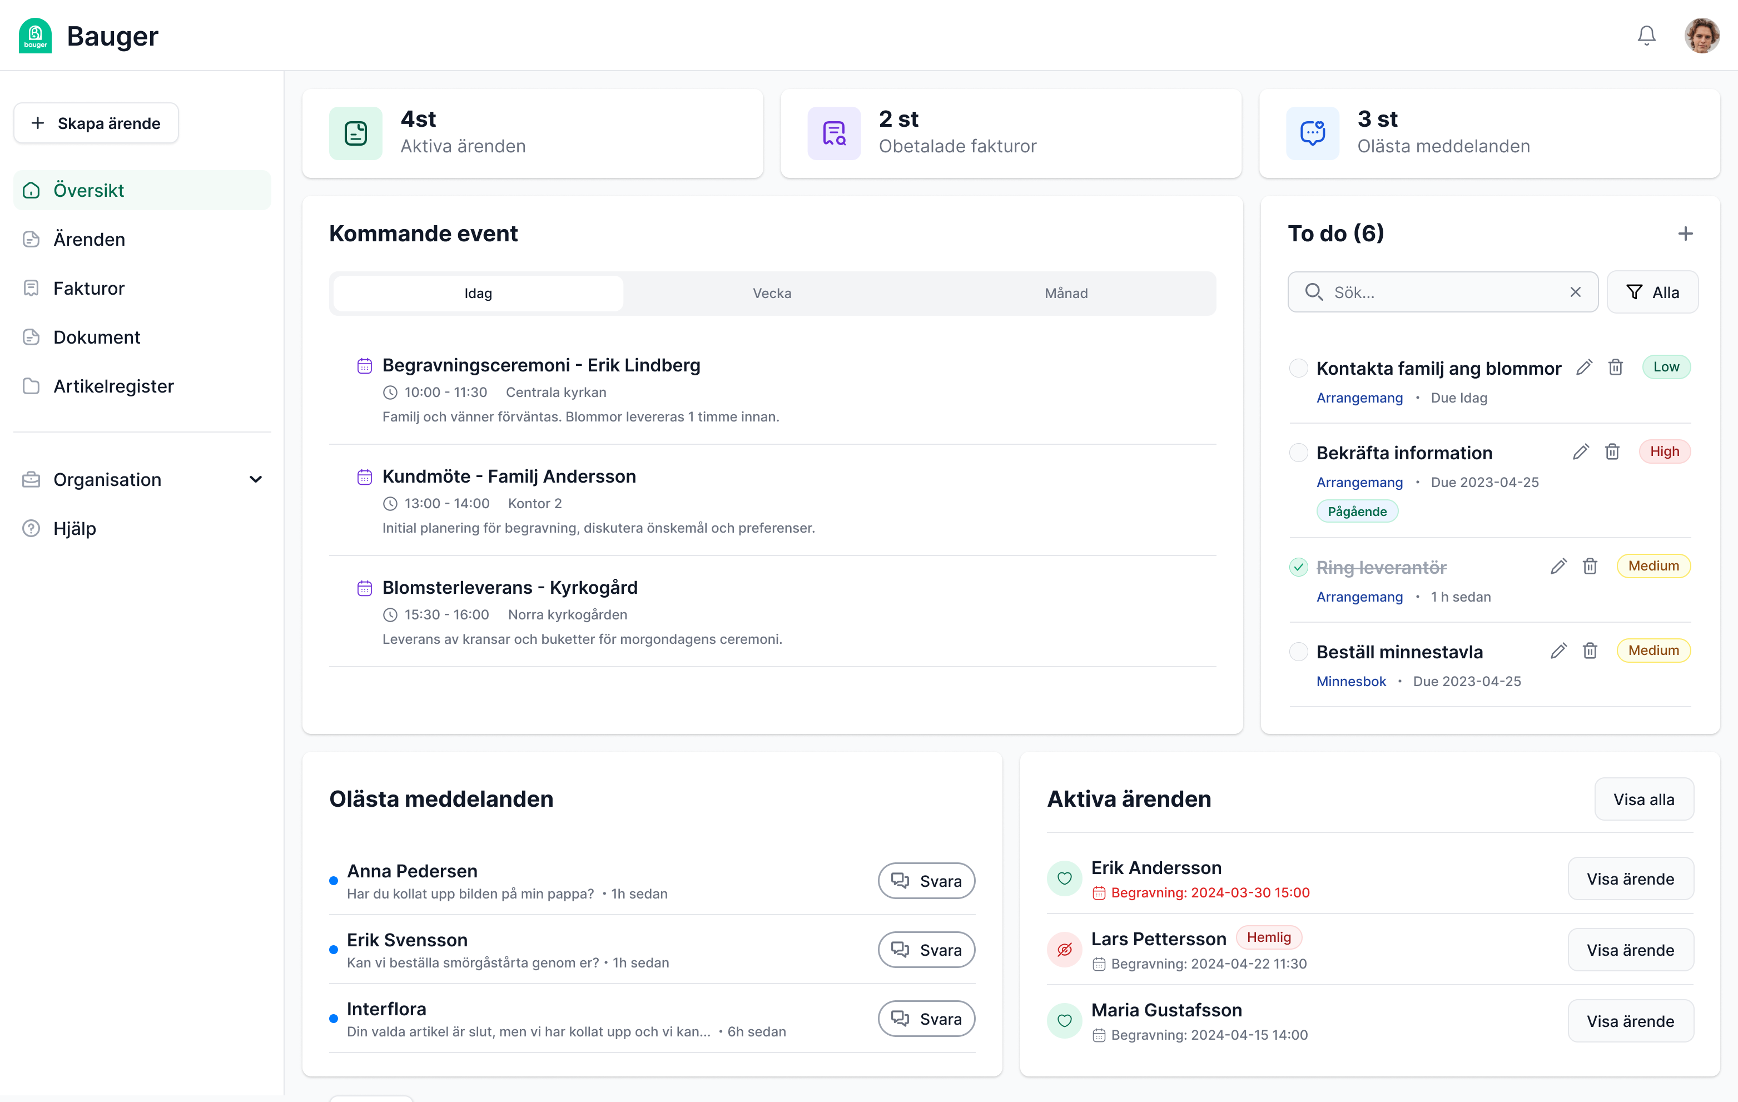Click the user profile avatar
The height and width of the screenshot is (1102, 1738).
click(1701, 36)
